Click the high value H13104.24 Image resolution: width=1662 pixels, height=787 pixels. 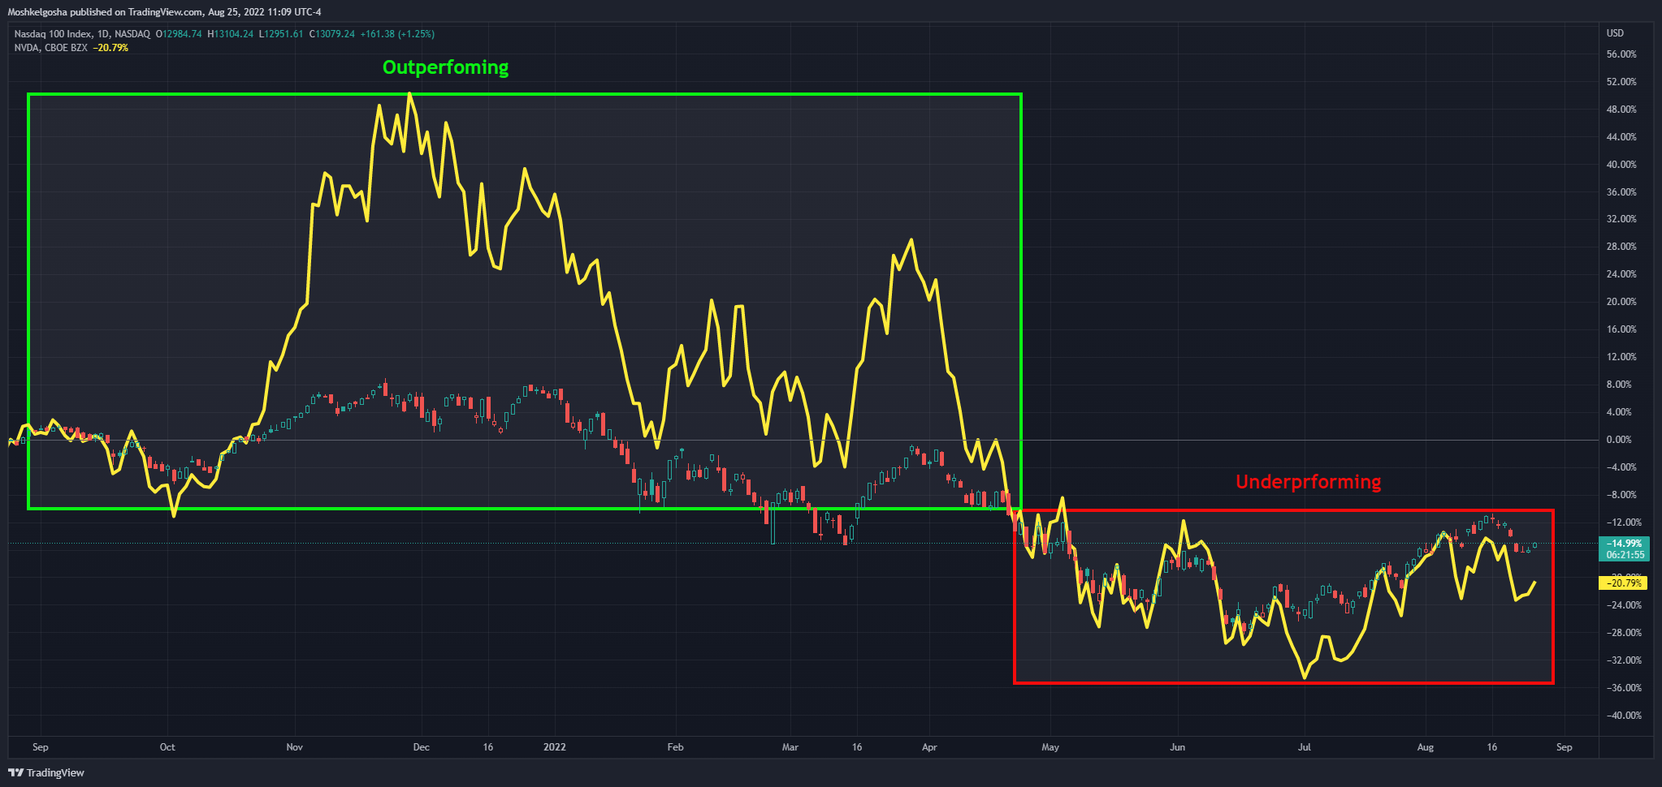pos(231,34)
